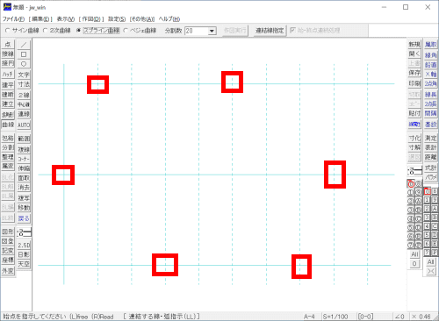Select the circle (○) drawing tool
Viewport: 439px width, 321px height.
pyautogui.click(x=24, y=64)
